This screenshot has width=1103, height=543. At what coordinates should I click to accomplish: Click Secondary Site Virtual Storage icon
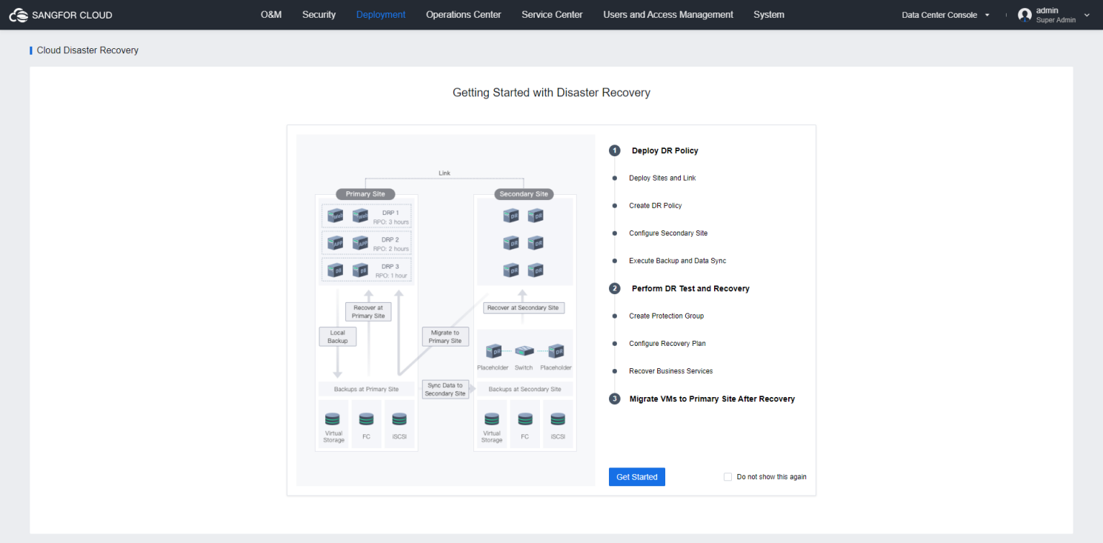pyautogui.click(x=492, y=419)
